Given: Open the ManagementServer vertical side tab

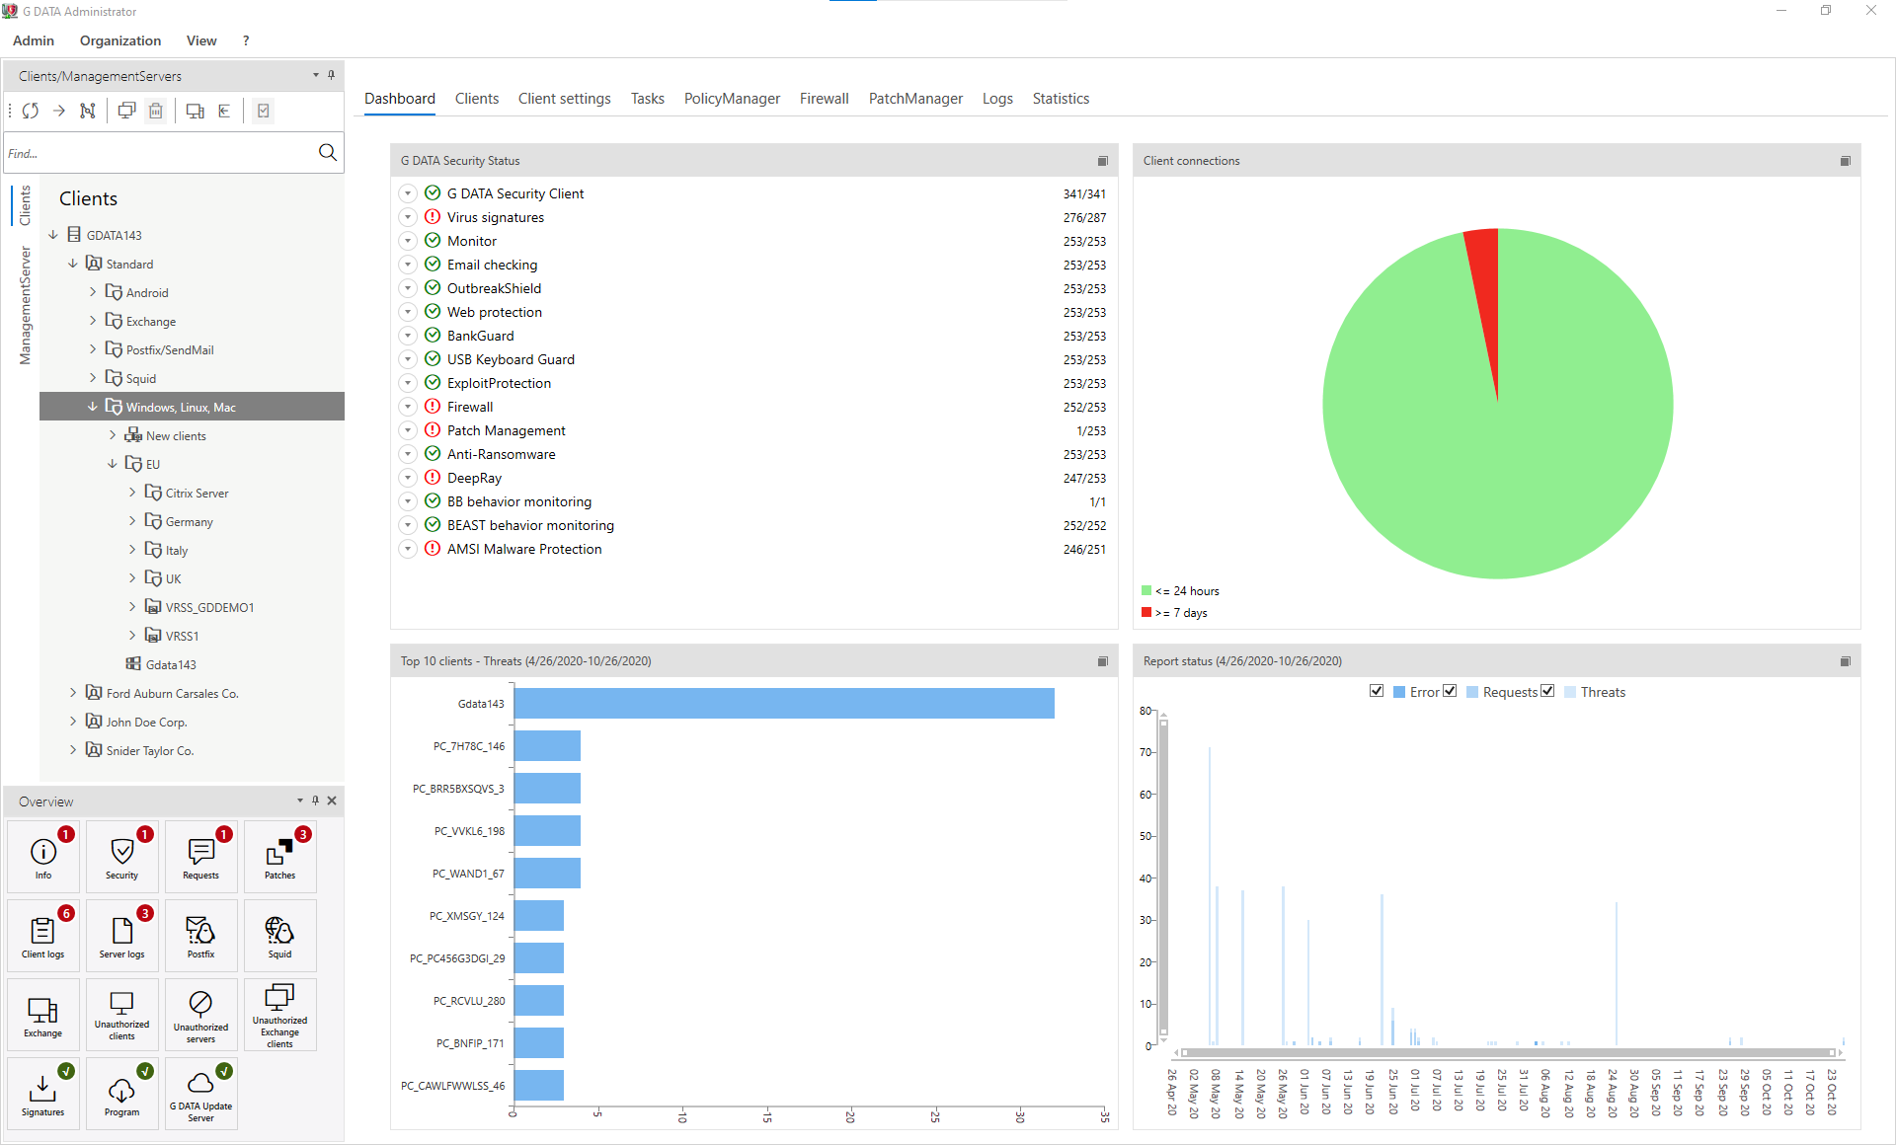Looking at the screenshot, I should (25, 306).
